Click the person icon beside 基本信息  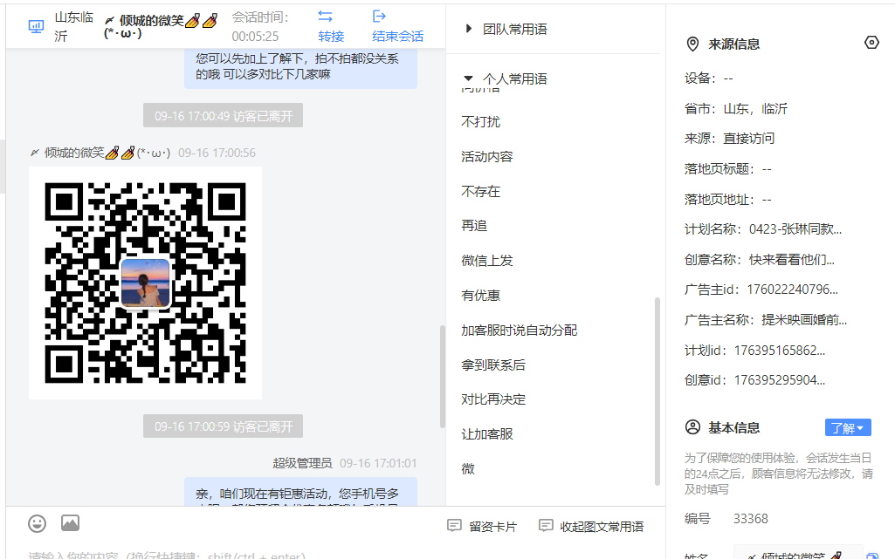(692, 427)
